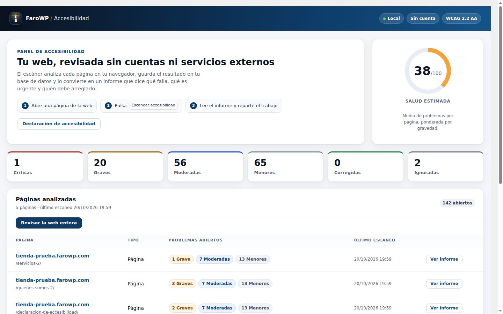Click 7 Moderadas badge in servicios-2 row
This screenshot has height=314, width=503.
click(x=214, y=259)
